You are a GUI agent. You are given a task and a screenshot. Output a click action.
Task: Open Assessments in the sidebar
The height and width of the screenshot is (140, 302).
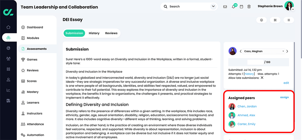(x=37, y=49)
